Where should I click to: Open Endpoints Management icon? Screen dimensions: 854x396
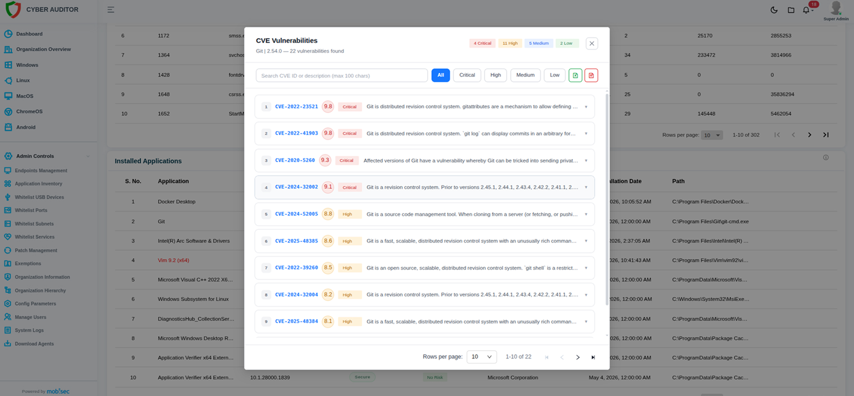(x=8, y=170)
